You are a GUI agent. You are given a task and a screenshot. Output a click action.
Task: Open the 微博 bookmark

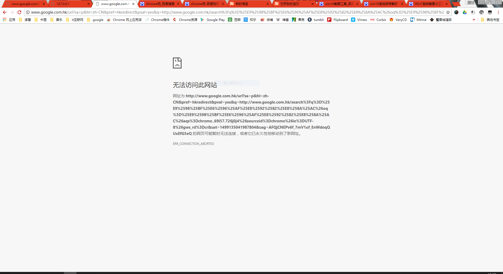coord(267,20)
